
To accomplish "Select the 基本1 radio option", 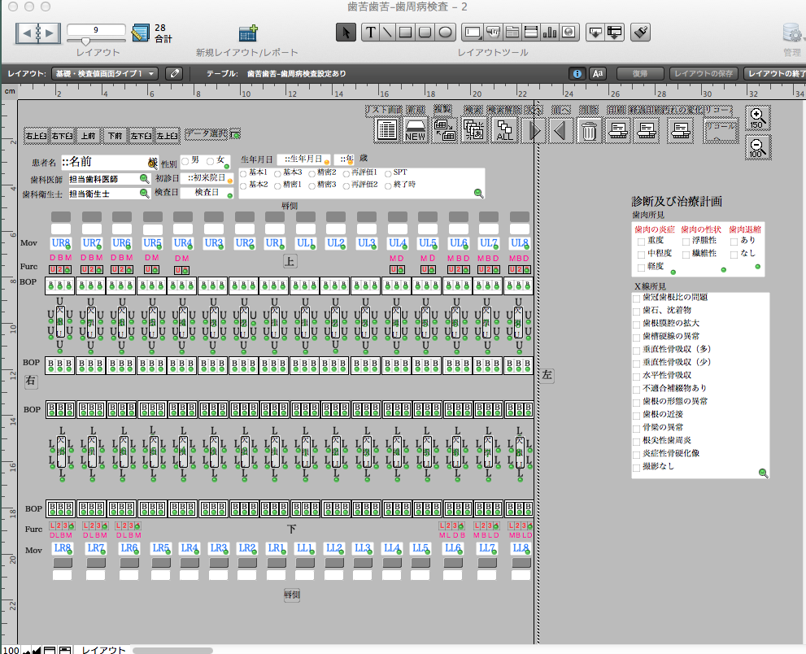I will tap(243, 173).
